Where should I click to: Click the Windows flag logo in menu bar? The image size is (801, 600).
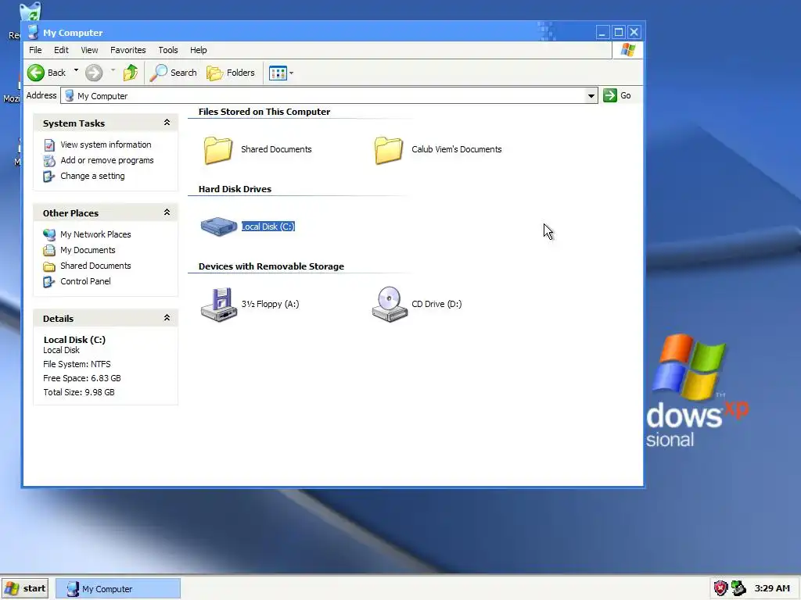pos(628,50)
